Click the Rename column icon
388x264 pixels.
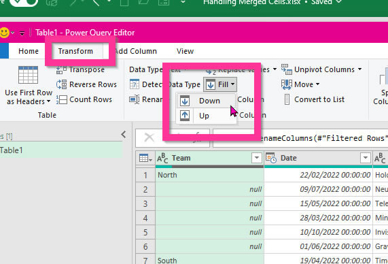135,99
